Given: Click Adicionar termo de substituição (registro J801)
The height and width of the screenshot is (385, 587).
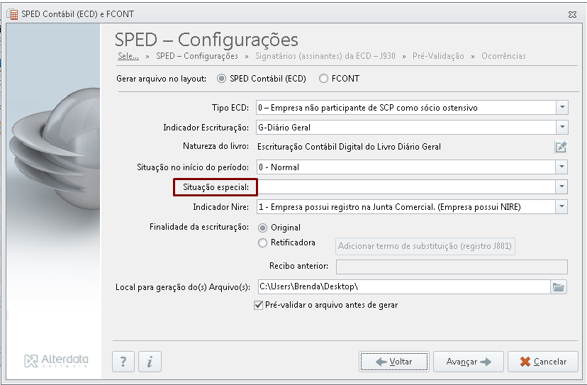Looking at the screenshot, I should tap(425, 246).
